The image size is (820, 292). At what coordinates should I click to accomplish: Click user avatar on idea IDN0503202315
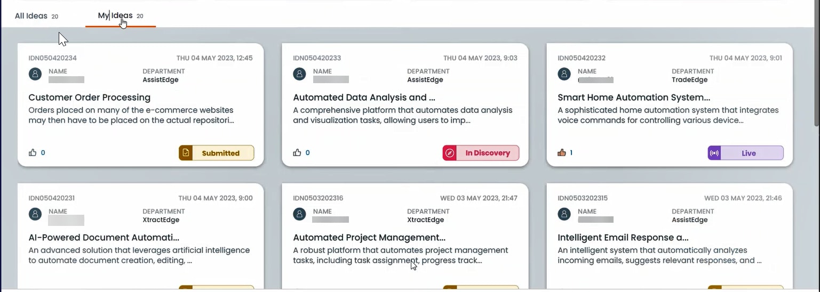click(564, 214)
